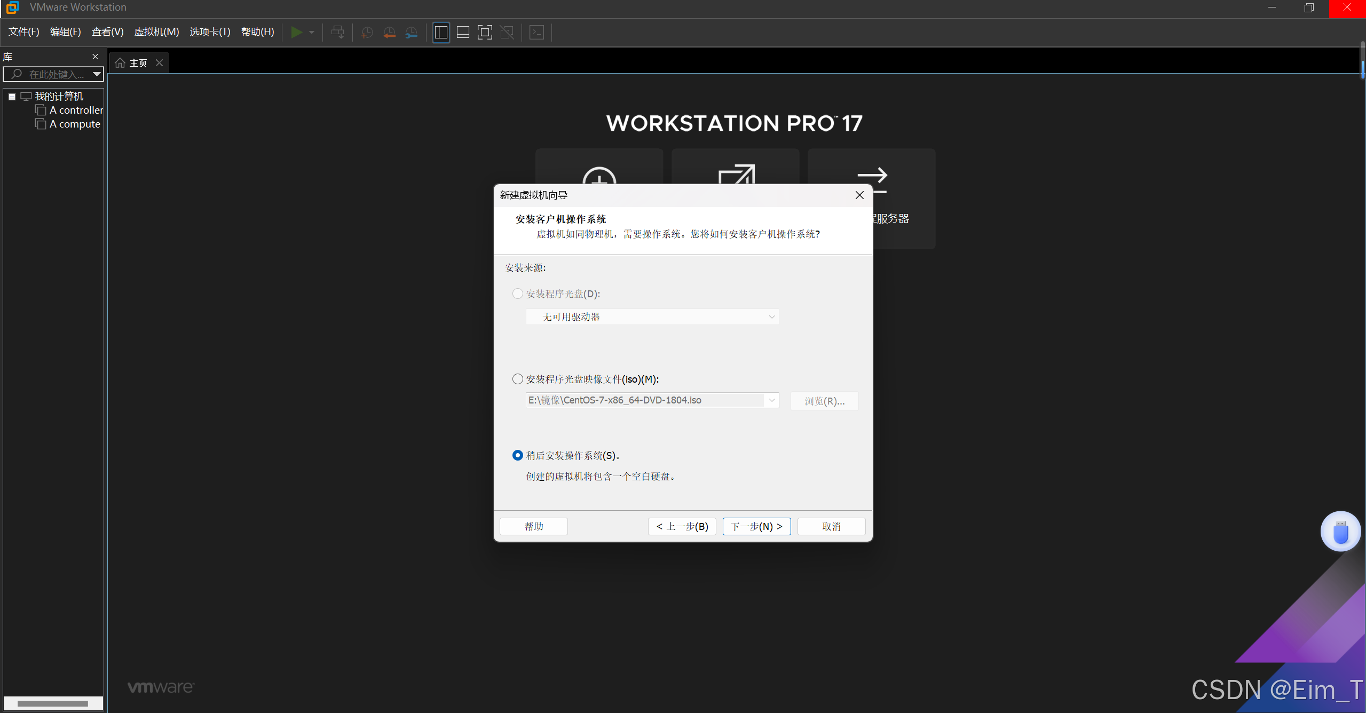Switch to the 主页 tab
Viewport: 1366px width, 713px height.
[138, 63]
